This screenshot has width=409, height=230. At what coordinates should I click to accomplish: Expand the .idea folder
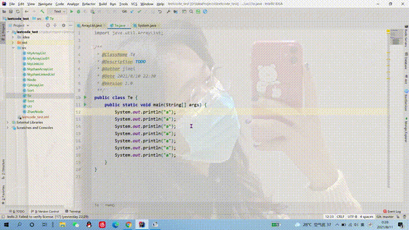click(x=13, y=37)
